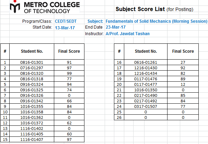The height and width of the screenshot is (144, 208).
Task: Select student number 0816-01318
Action: tap(32, 79)
